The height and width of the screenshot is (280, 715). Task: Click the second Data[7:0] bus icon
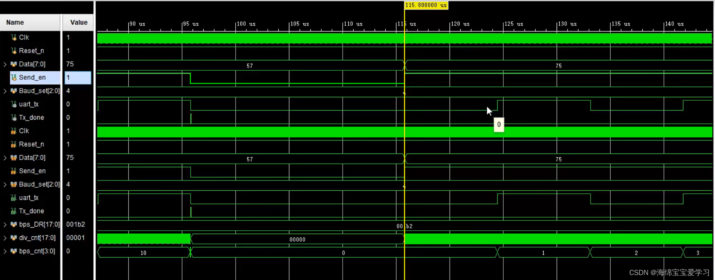click(14, 158)
